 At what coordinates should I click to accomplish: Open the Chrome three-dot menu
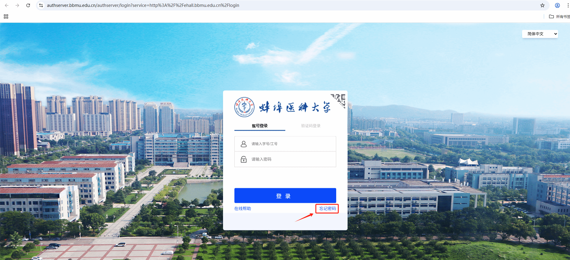click(x=568, y=5)
